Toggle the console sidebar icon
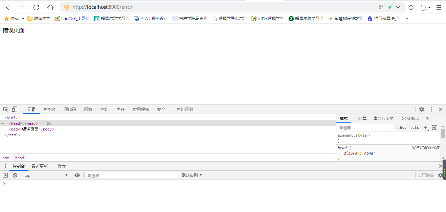 [5, 175]
